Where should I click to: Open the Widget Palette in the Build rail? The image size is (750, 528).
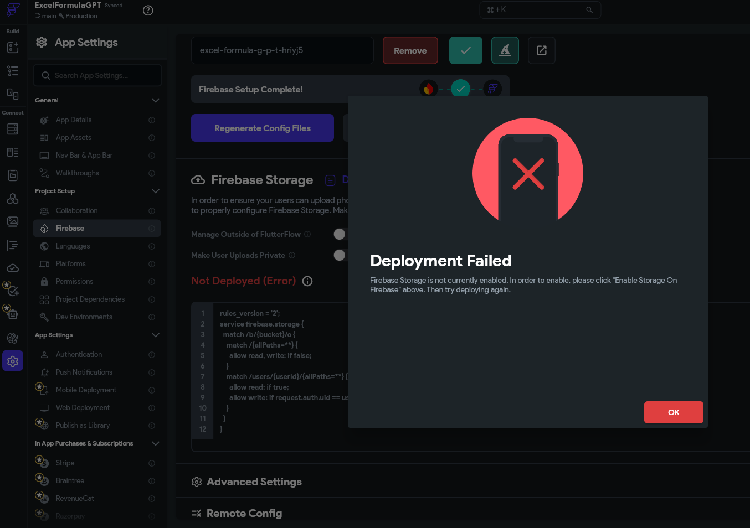tap(13, 48)
